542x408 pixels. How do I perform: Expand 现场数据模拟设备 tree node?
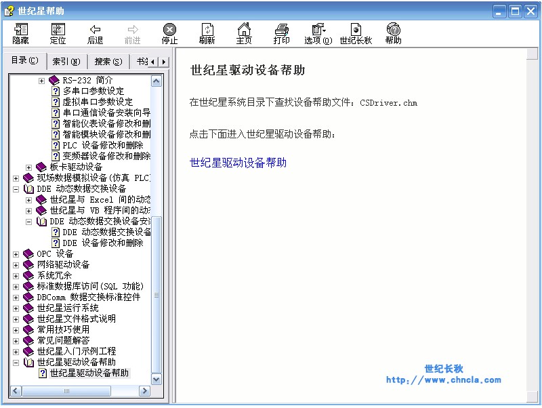coord(16,178)
